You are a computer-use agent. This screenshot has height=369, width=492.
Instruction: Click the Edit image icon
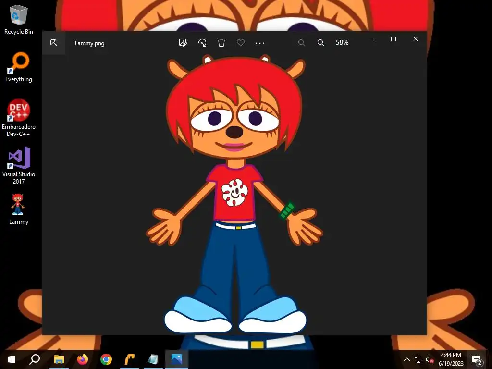[x=183, y=43]
